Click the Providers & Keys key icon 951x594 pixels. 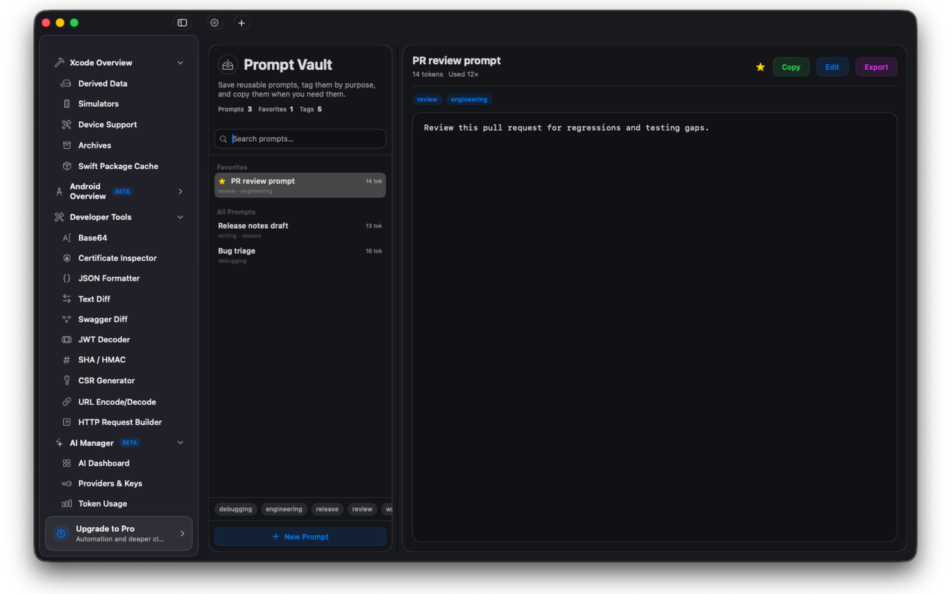coord(67,483)
